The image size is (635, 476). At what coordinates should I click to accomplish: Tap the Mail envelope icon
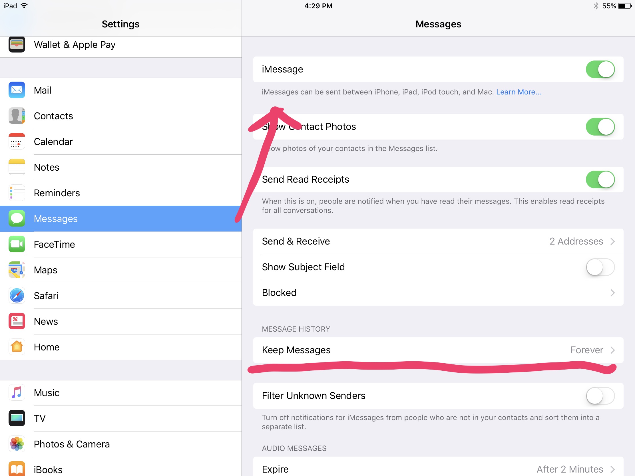pyautogui.click(x=17, y=90)
